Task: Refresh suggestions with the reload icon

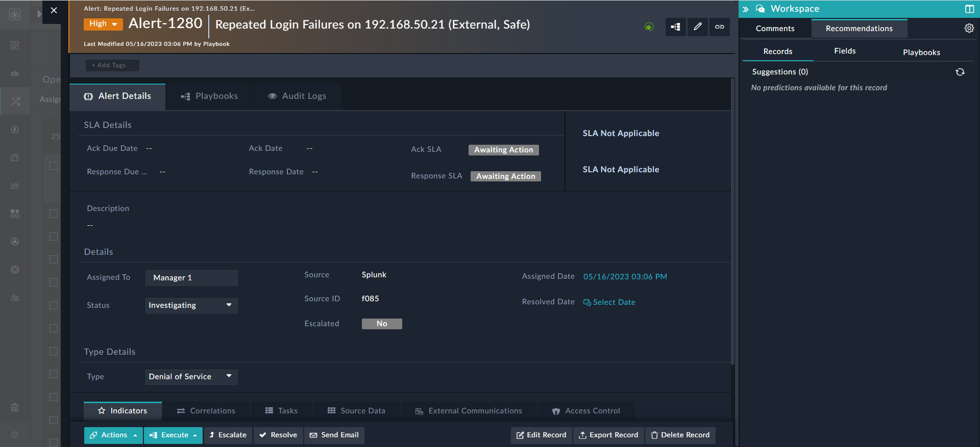Action: 960,72
